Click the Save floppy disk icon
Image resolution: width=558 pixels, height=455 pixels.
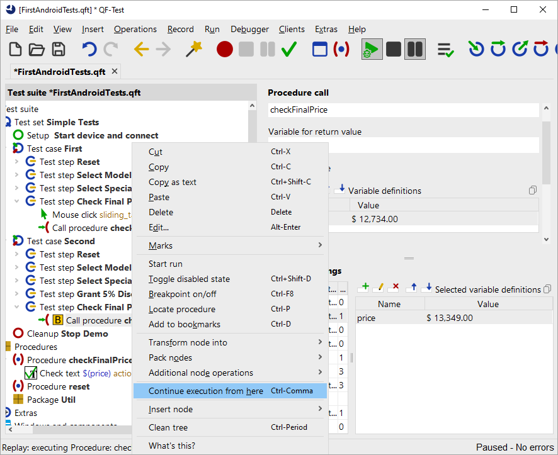point(59,49)
